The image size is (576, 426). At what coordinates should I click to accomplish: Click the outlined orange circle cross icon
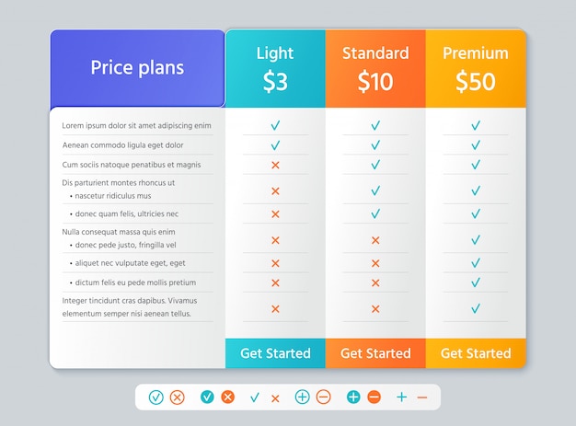(177, 397)
